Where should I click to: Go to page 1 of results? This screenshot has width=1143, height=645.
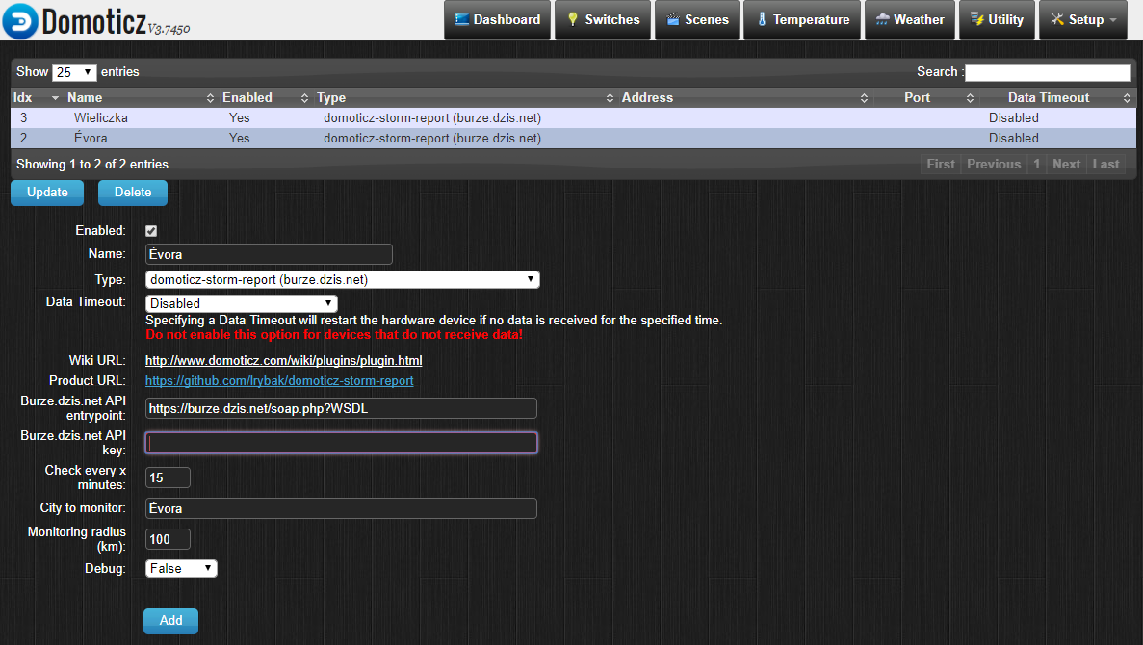point(1036,164)
